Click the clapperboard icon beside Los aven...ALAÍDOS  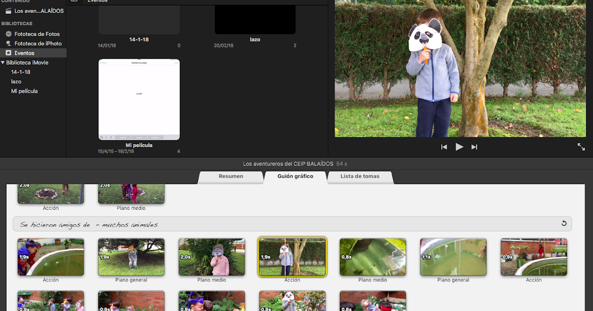click(8, 11)
